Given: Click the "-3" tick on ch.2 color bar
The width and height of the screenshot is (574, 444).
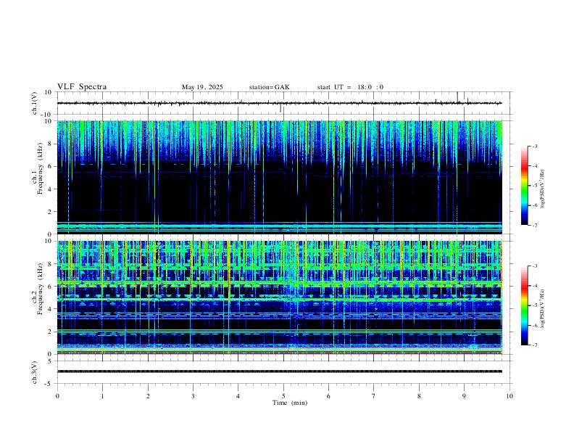Looking at the screenshot, I should coord(534,266).
